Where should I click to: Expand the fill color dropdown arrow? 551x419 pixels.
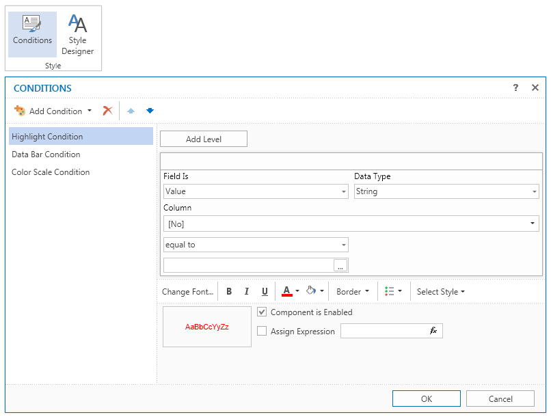coord(322,290)
